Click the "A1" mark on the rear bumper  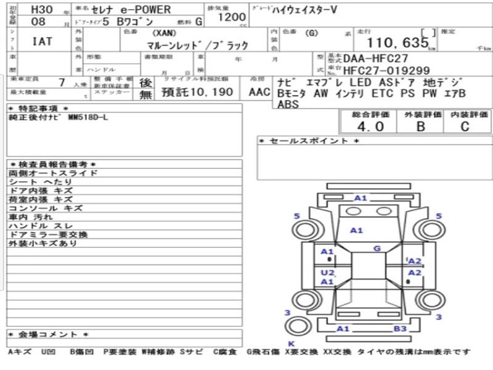[343, 329]
